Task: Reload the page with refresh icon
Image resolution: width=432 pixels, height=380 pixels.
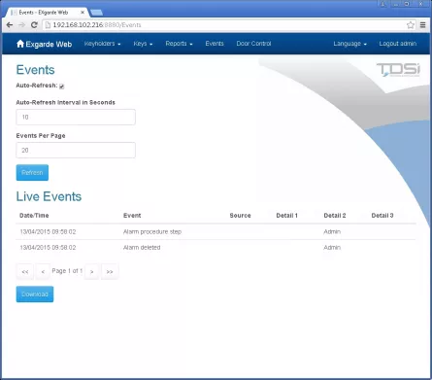Action: click(x=34, y=25)
